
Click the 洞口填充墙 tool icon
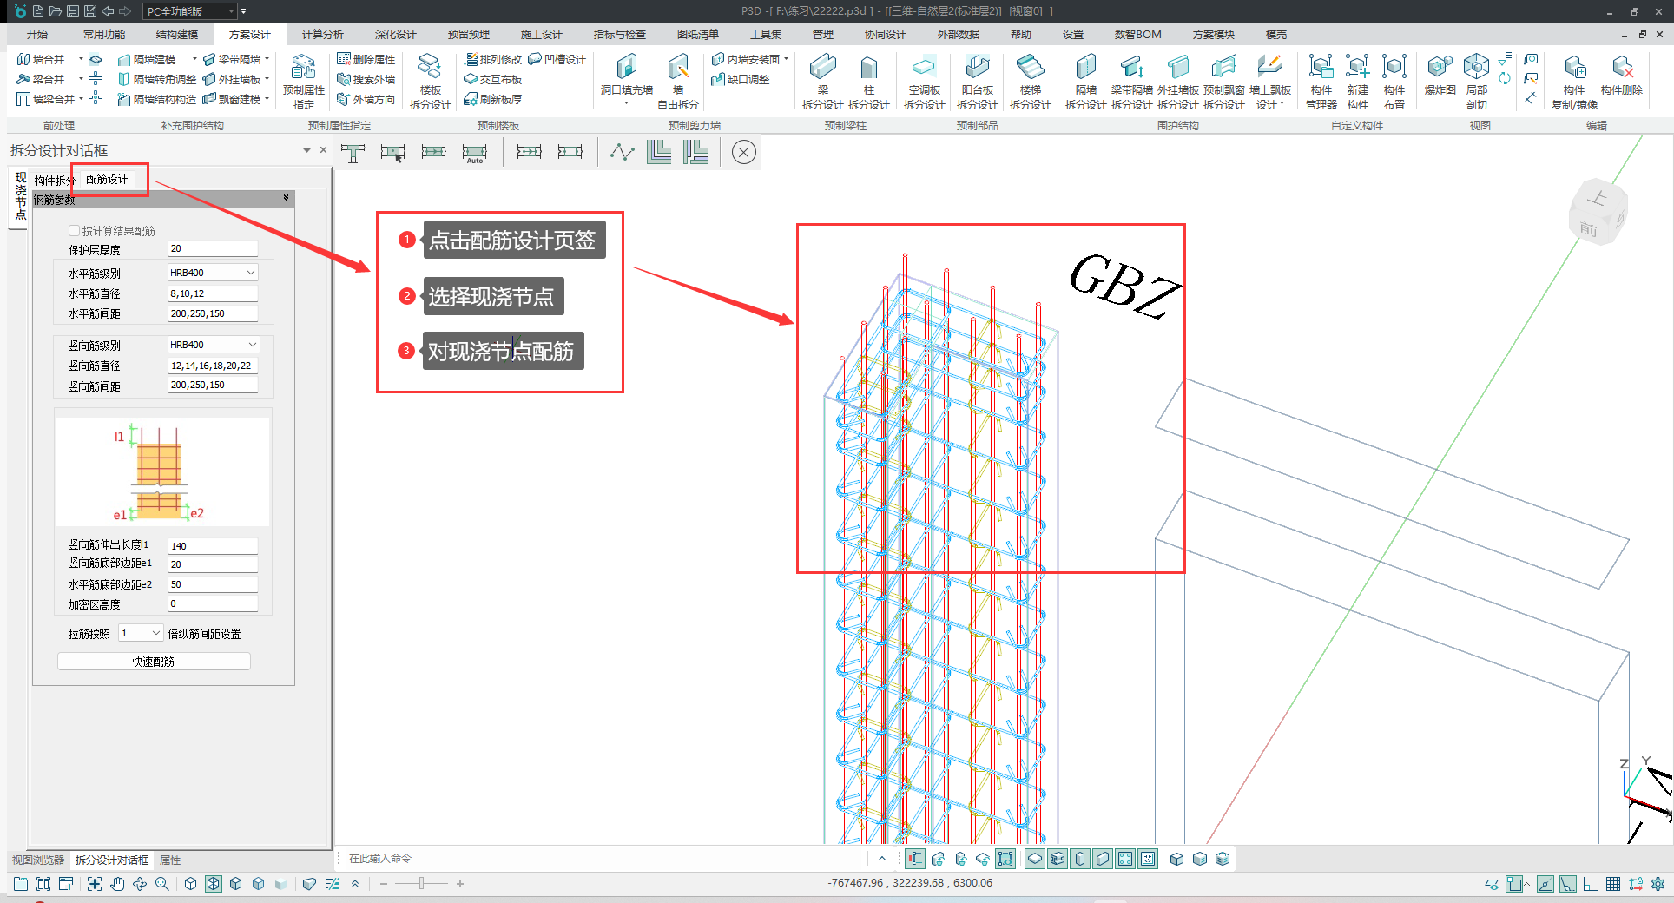tap(626, 69)
